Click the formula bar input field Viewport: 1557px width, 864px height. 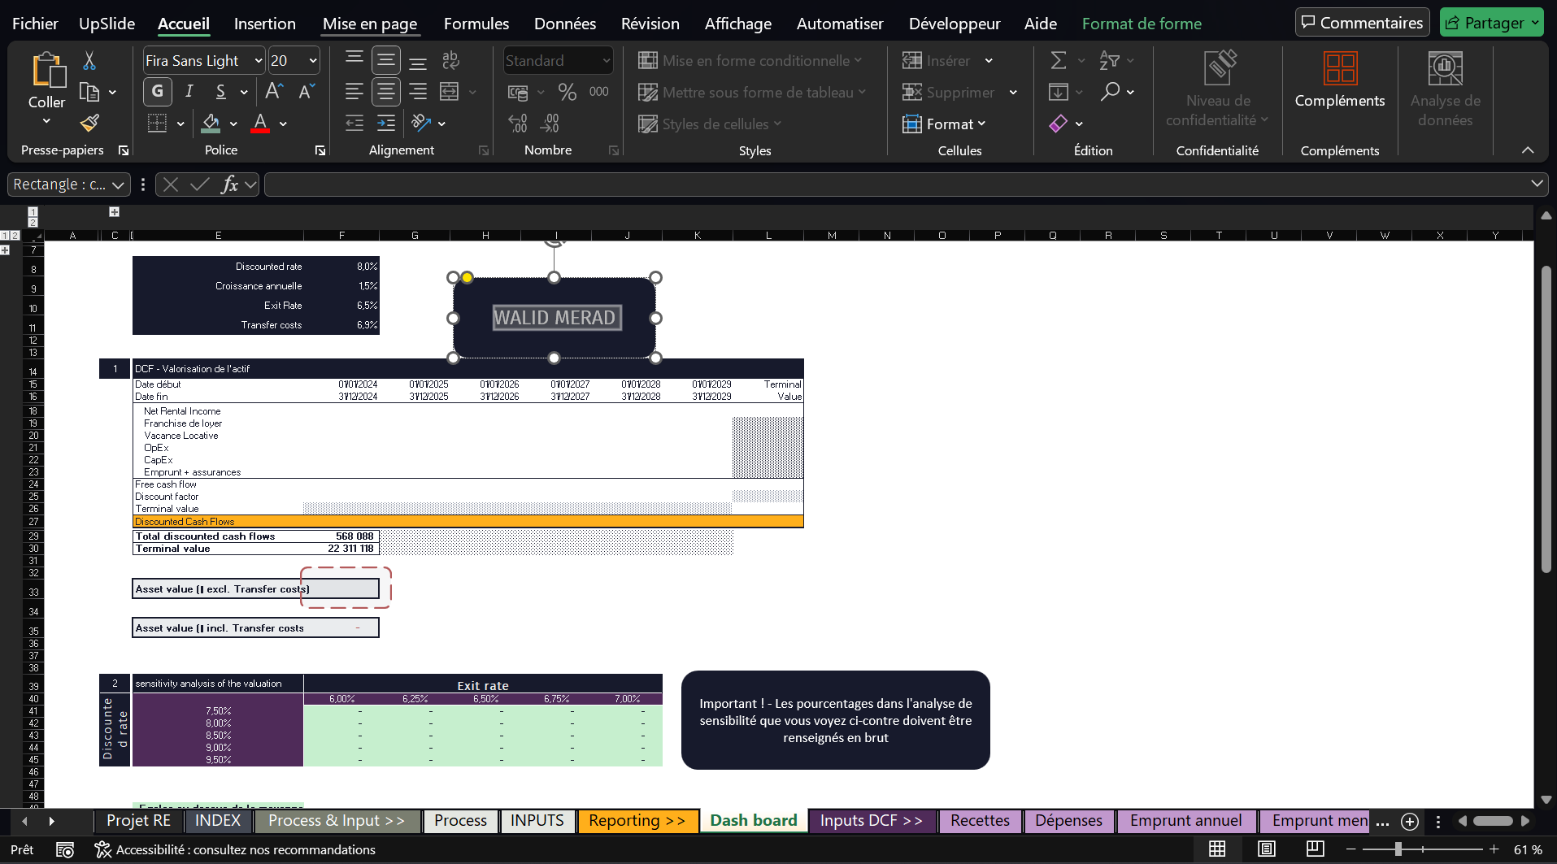(894, 185)
